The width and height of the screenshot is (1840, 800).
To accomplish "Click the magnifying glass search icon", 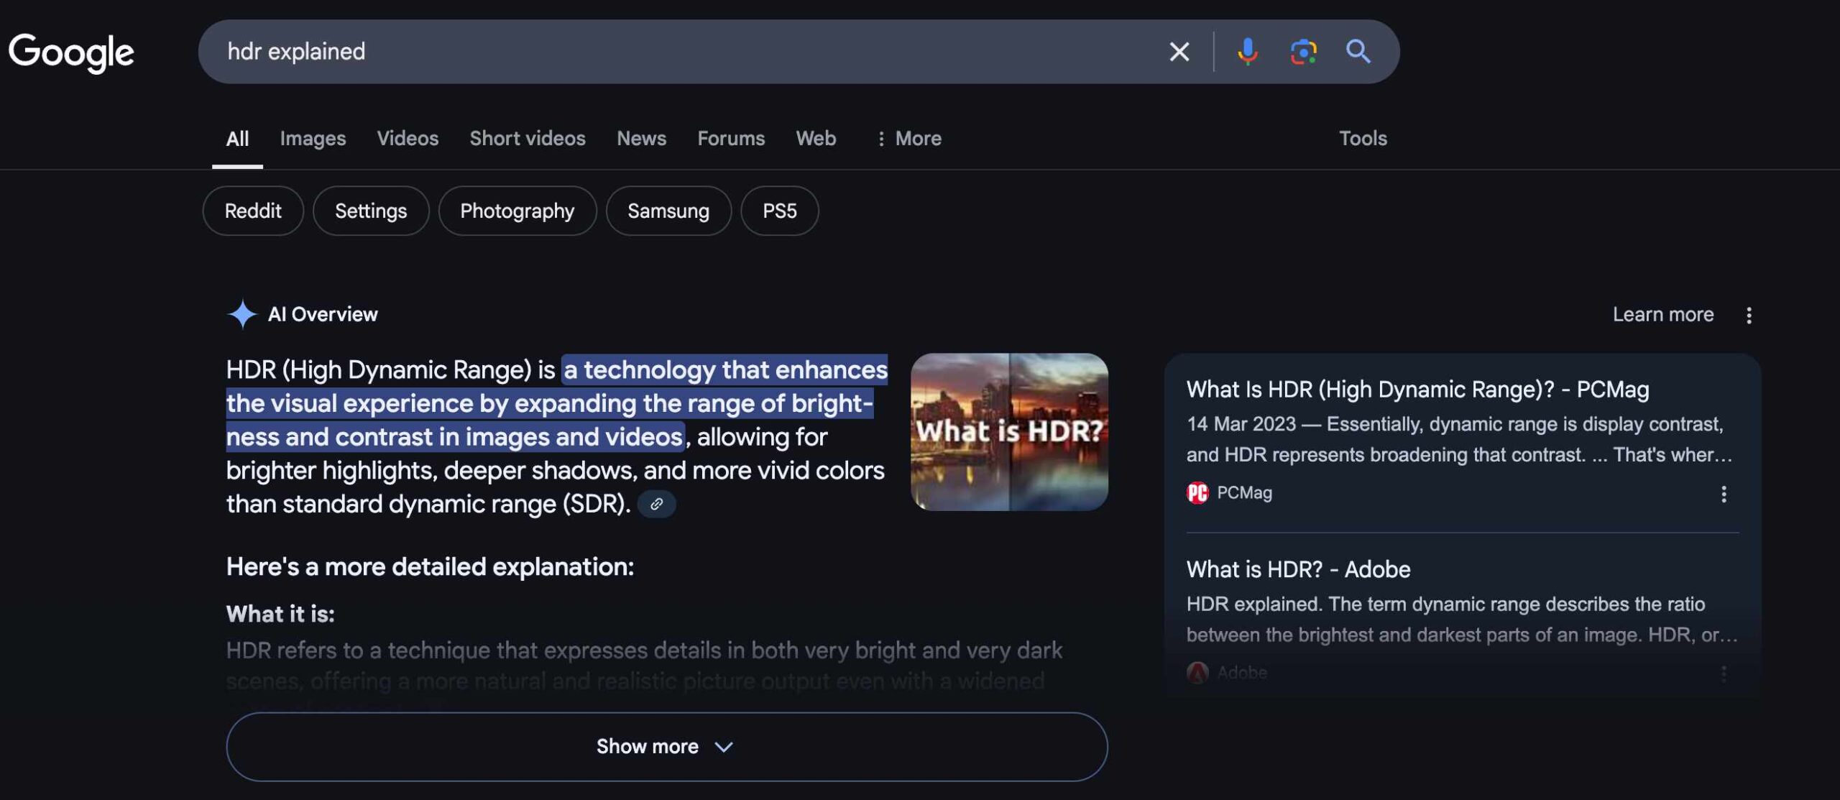I will tap(1358, 52).
